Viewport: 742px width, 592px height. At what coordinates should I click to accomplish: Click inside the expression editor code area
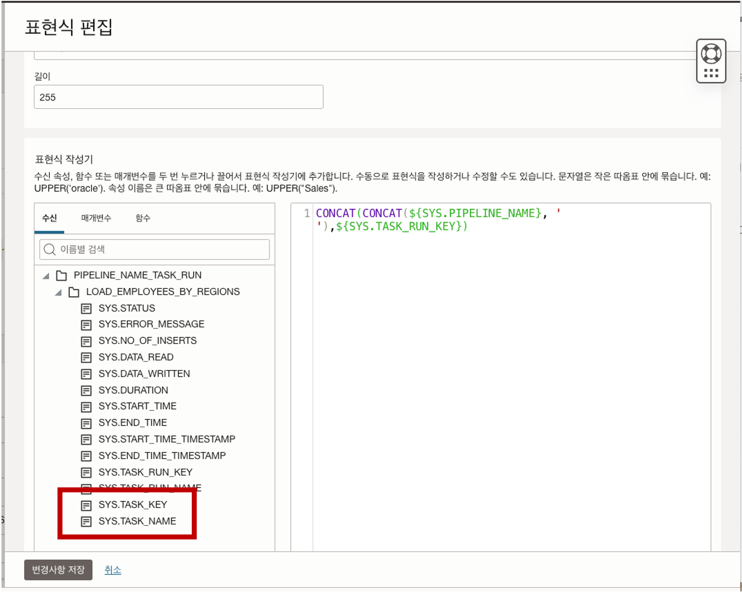(511, 377)
